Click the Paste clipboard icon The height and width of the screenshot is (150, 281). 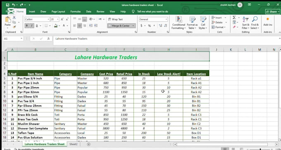[x=7, y=20]
